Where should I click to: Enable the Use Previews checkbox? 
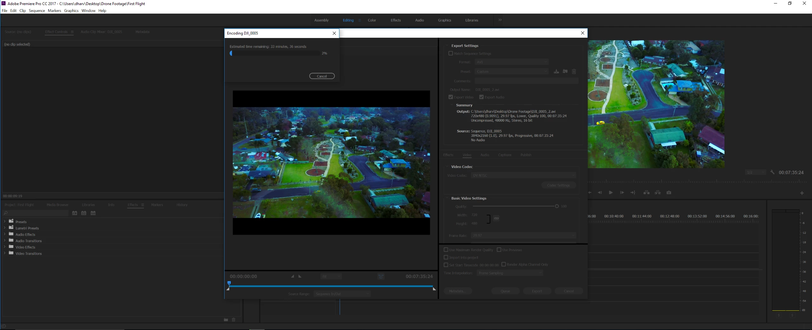click(x=499, y=250)
